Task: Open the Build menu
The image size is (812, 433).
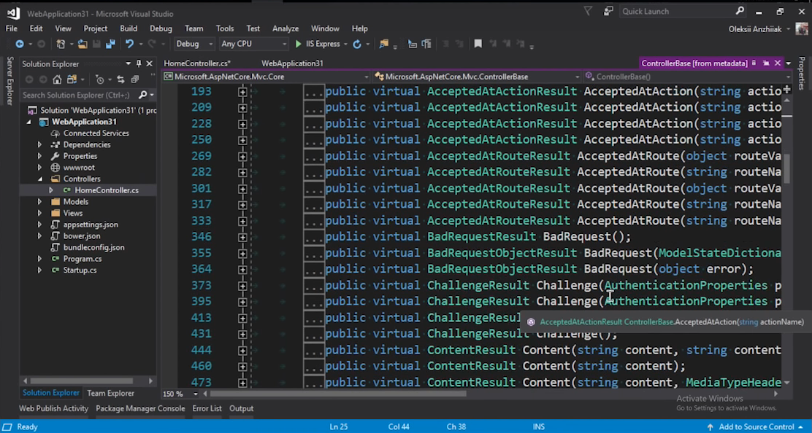Action: tap(129, 28)
